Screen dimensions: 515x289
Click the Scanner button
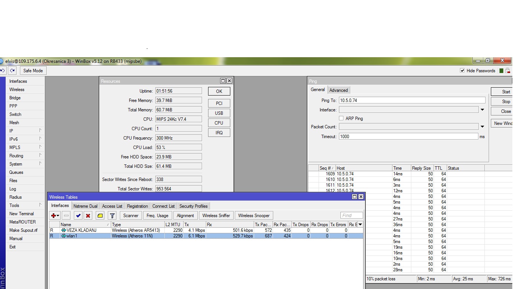(131, 216)
